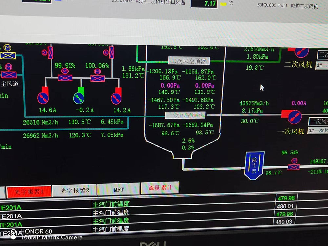Click the 一次风空预器 label box

point(185,115)
